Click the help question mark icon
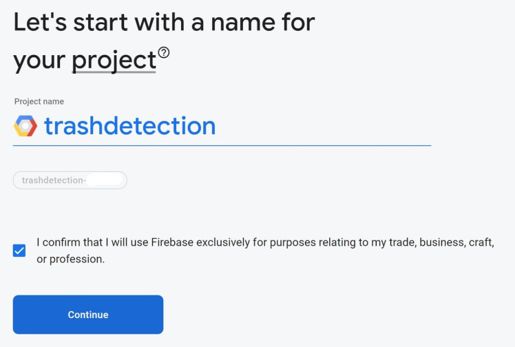The width and height of the screenshot is (515, 347). click(164, 52)
